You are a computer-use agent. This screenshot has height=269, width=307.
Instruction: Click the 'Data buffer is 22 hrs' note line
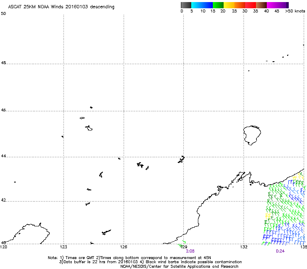pyautogui.click(x=150, y=262)
